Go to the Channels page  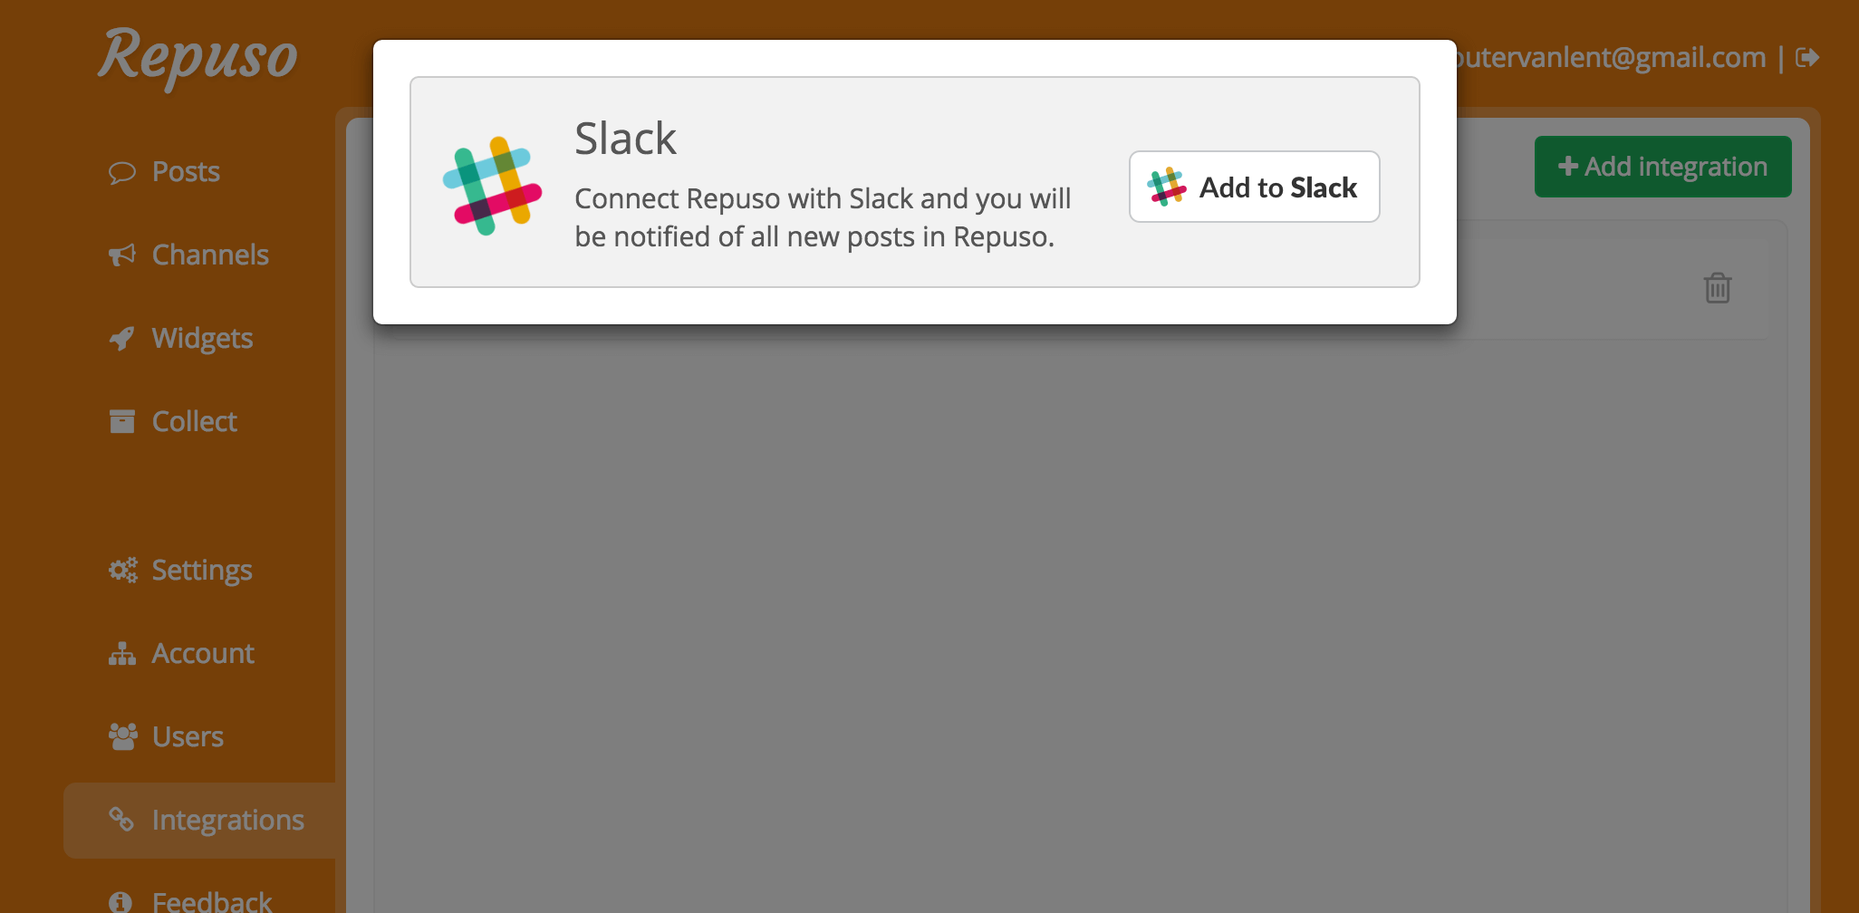coord(210,255)
